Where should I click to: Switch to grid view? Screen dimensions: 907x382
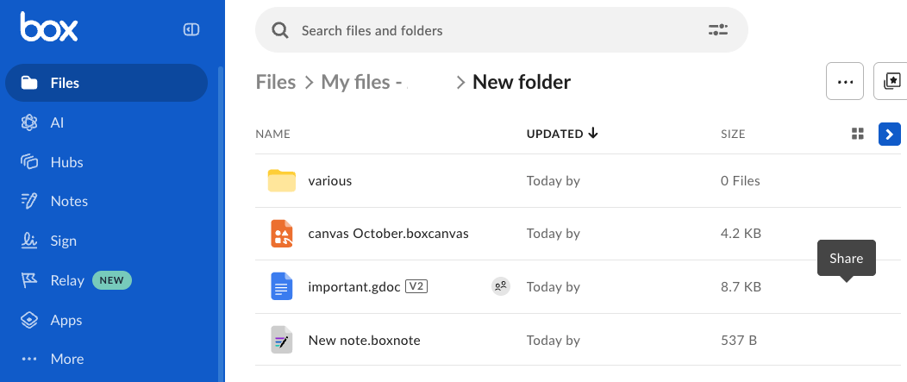[857, 134]
